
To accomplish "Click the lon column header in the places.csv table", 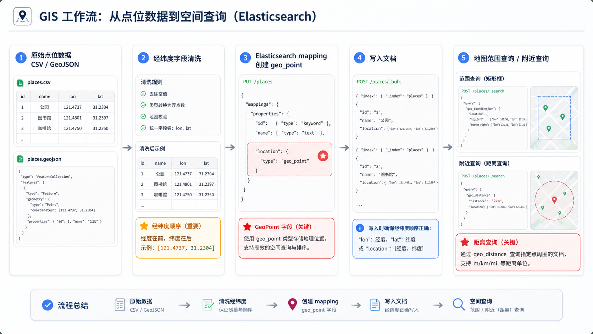I will (72, 97).
